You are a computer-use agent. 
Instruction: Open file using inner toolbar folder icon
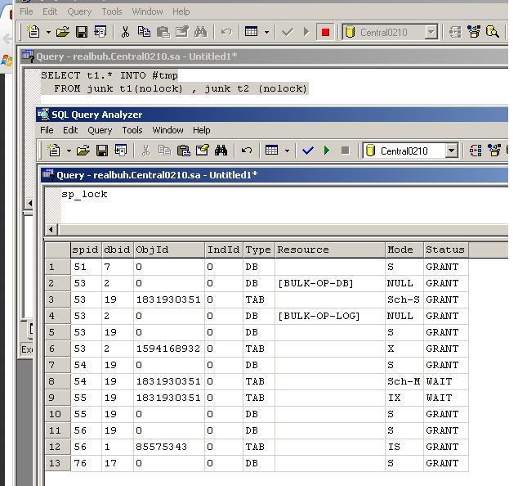(x=83, y=151)
